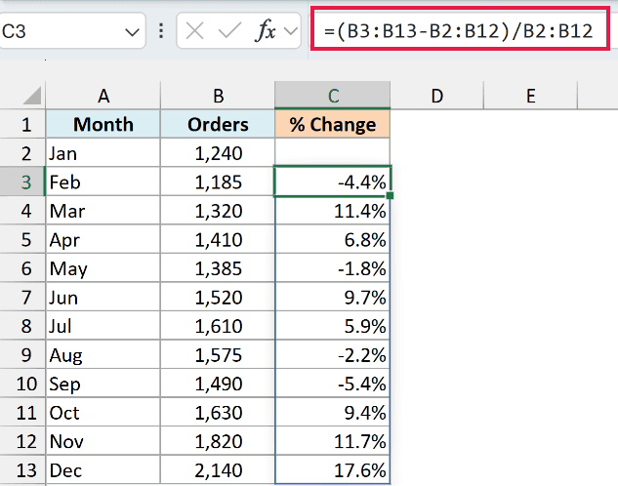618x486 pixels.
Task: Click the 1,410 orders cell
Action: coord(218,239)
